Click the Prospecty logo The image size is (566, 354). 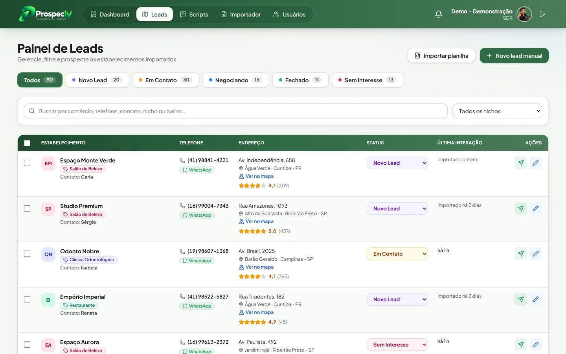(x=46, y=14)
